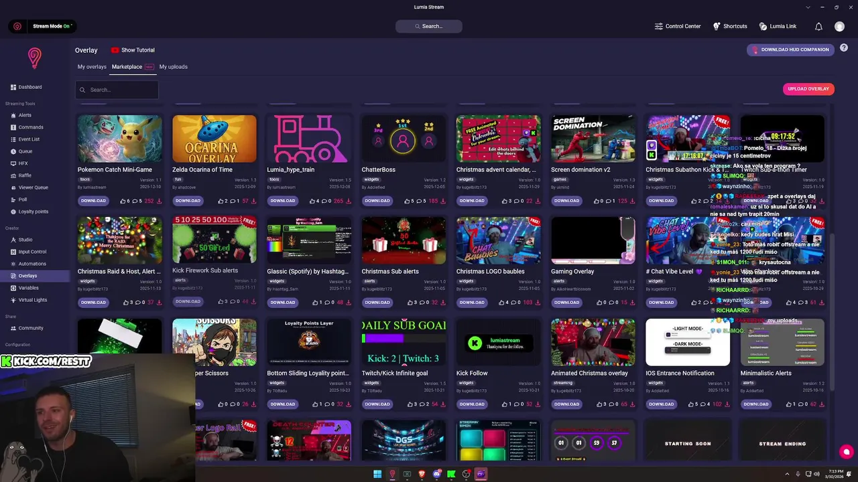This screenshot has width=858, height=482.
Task: Like the Pokemon Catch Mini-Game overlay
Action: coord(124,201)
